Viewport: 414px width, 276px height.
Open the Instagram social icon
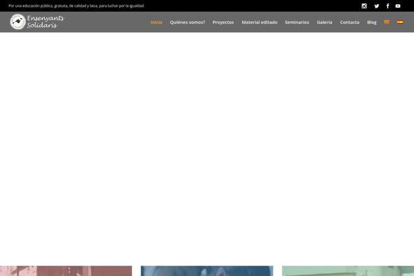point(364,6)
